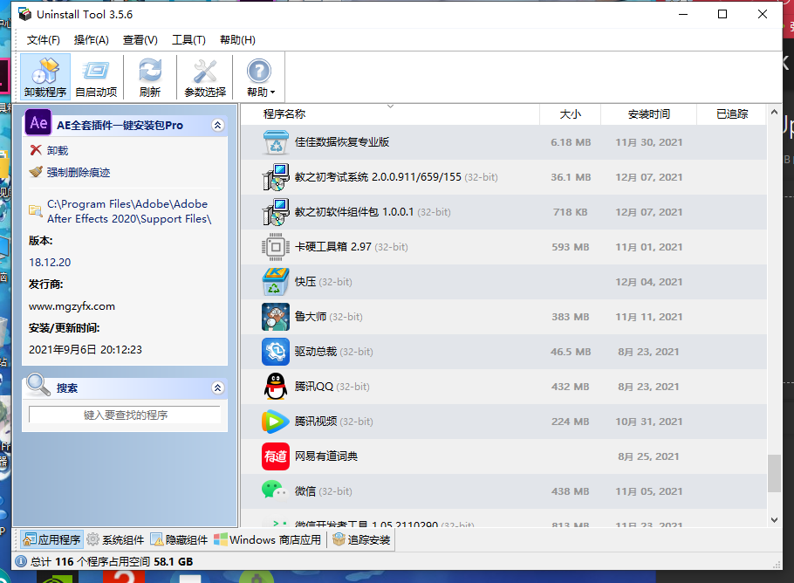794x583 pixels.
Task: Switch to Windows 商店应用 tab
Action: [267, 540]
